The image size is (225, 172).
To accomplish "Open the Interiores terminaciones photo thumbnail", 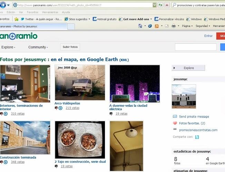I will [x=25, y=84].
